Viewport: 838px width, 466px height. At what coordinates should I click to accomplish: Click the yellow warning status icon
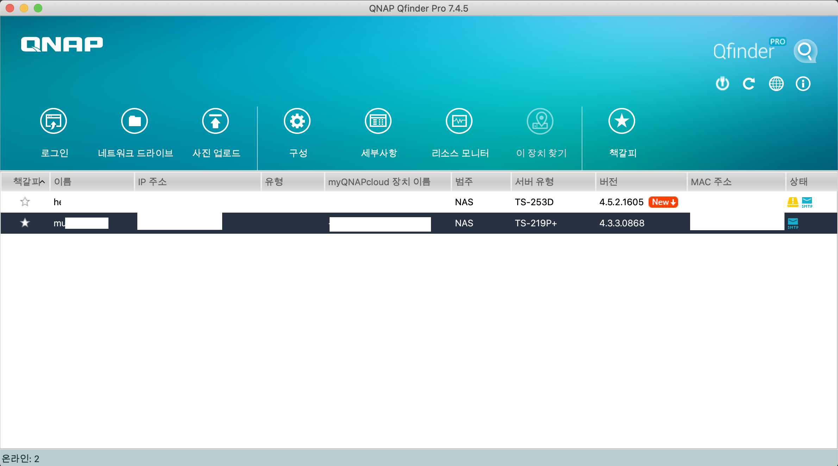coord(793,202)
